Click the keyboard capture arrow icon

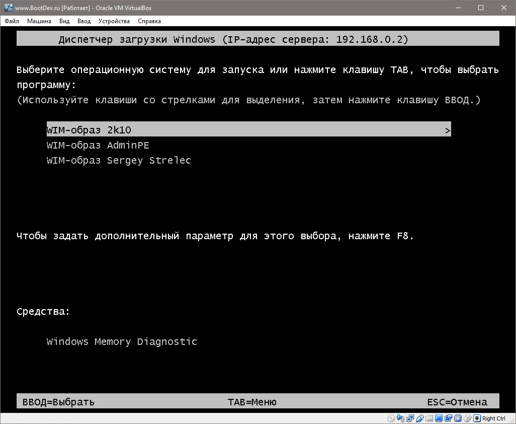(477, 418)
